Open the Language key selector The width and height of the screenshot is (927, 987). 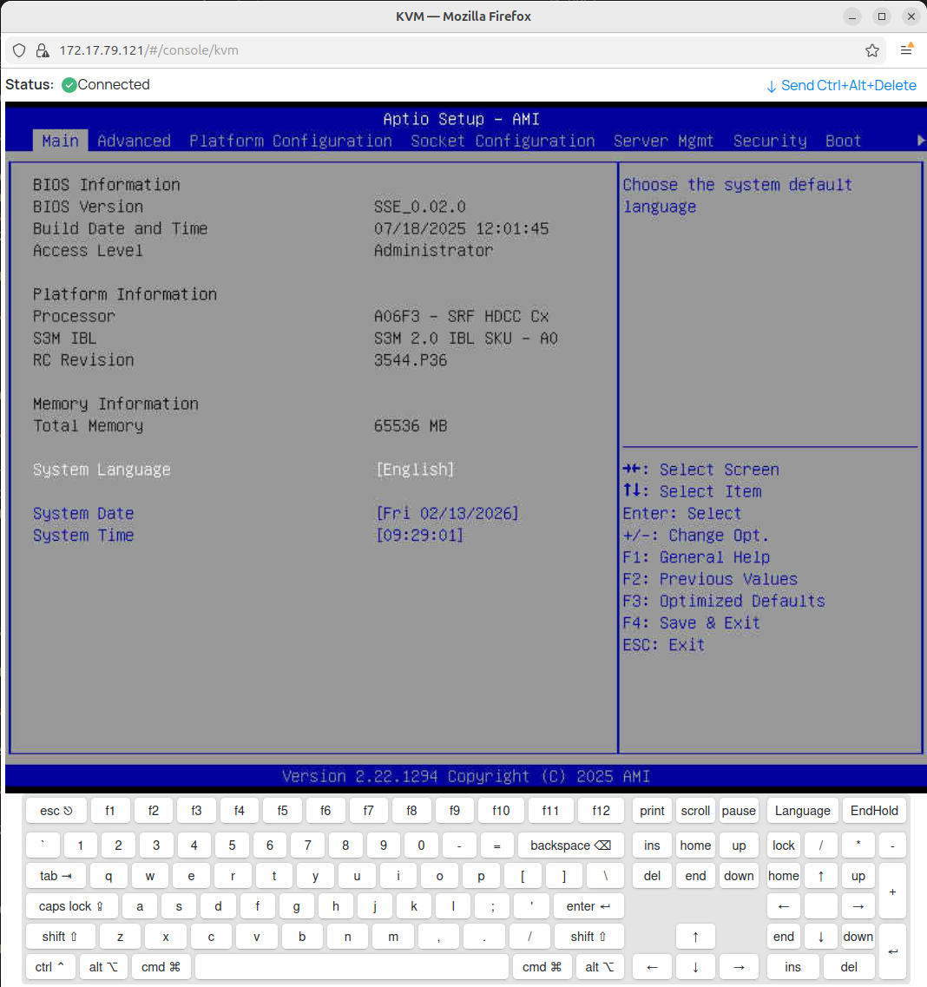[802, 811]
